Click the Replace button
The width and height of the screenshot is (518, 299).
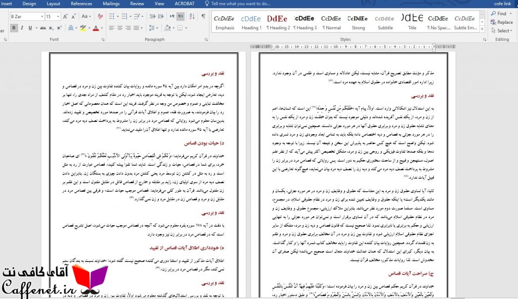coord(501,22)
